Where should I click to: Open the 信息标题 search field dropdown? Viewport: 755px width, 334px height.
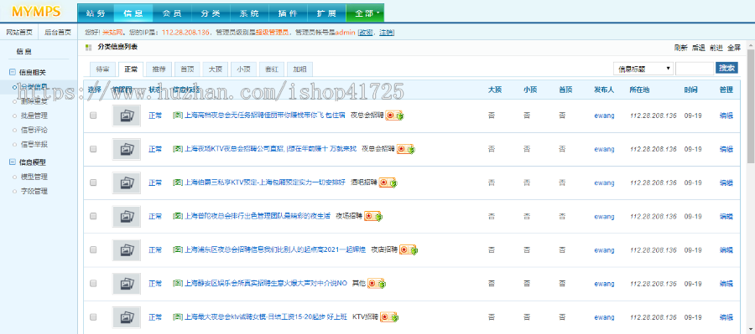pos(643,69)
